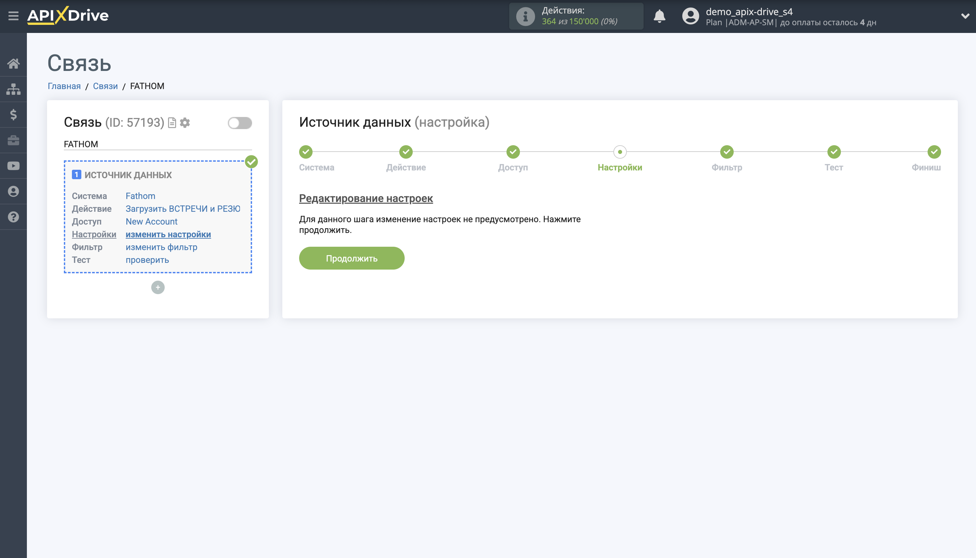Open the "изменить настройки" link
This screenshot has width=976, height=558.
pyautogui.click(x=168, y=234)
